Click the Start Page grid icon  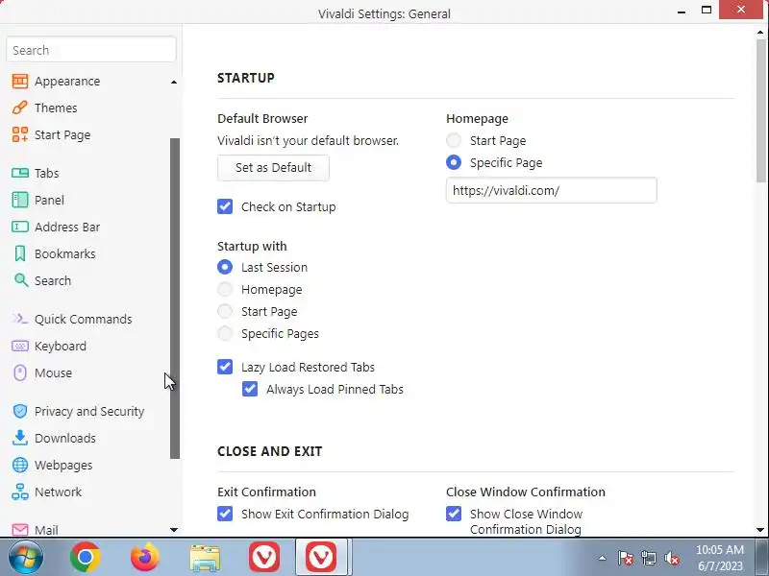click(19, 134)
